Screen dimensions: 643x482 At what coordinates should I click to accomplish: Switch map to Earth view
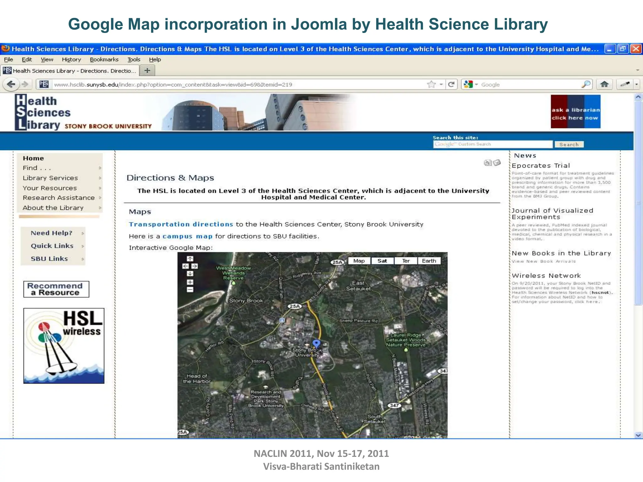tap(429, 261)
